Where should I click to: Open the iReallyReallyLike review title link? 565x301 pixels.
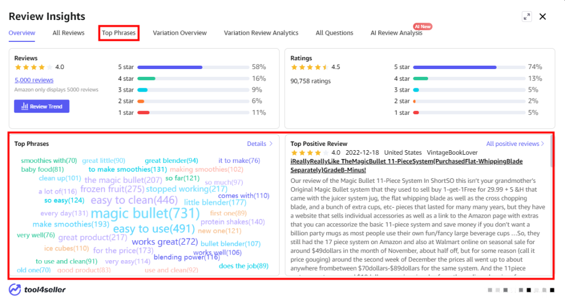point(407,166)
